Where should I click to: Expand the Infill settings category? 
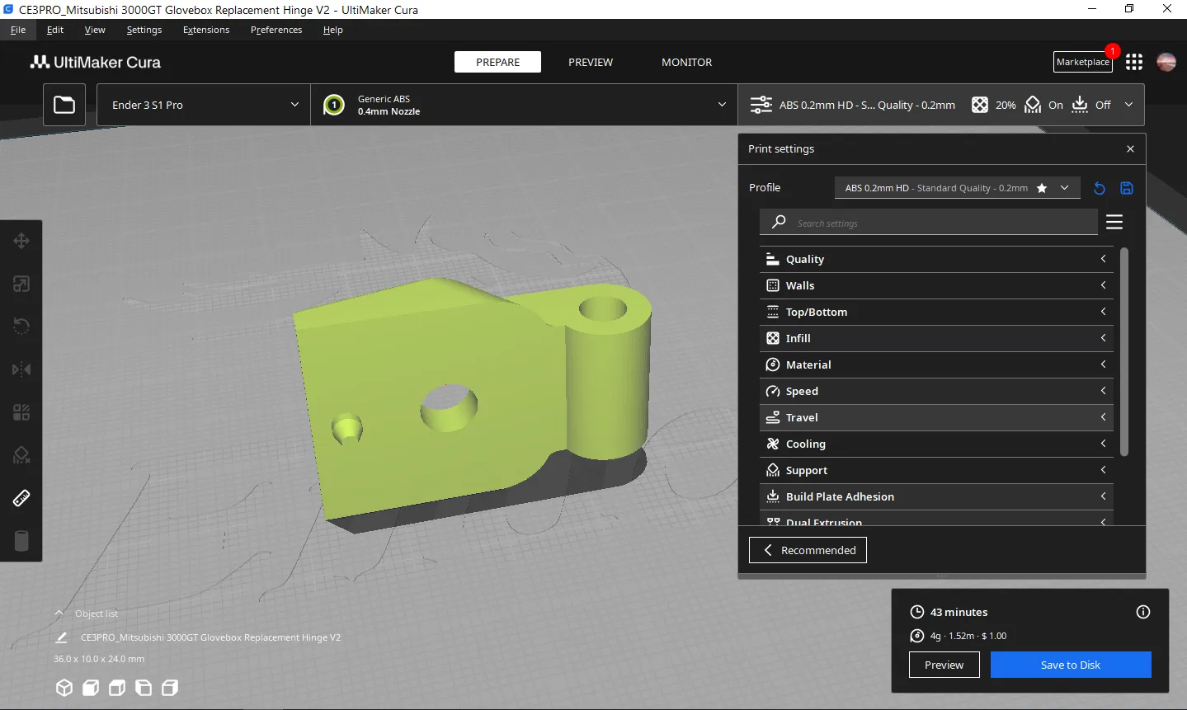936,338
